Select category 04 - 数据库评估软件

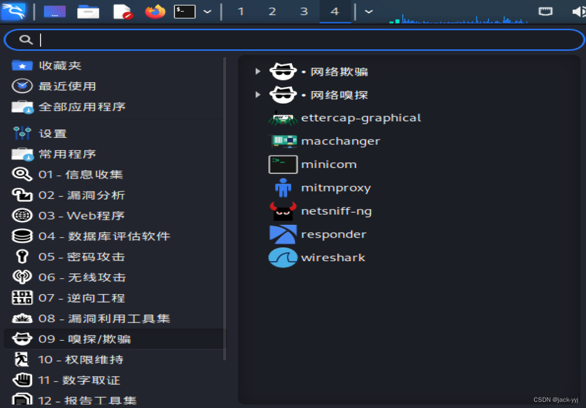tap(113, 236)
